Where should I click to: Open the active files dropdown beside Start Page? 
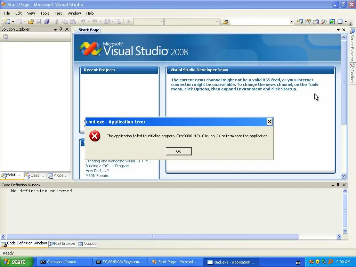click(338, 30)
